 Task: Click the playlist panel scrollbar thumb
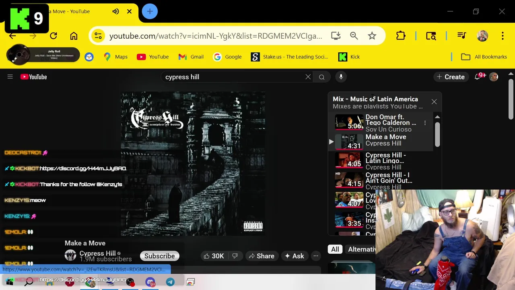click(x=437, y=134)
